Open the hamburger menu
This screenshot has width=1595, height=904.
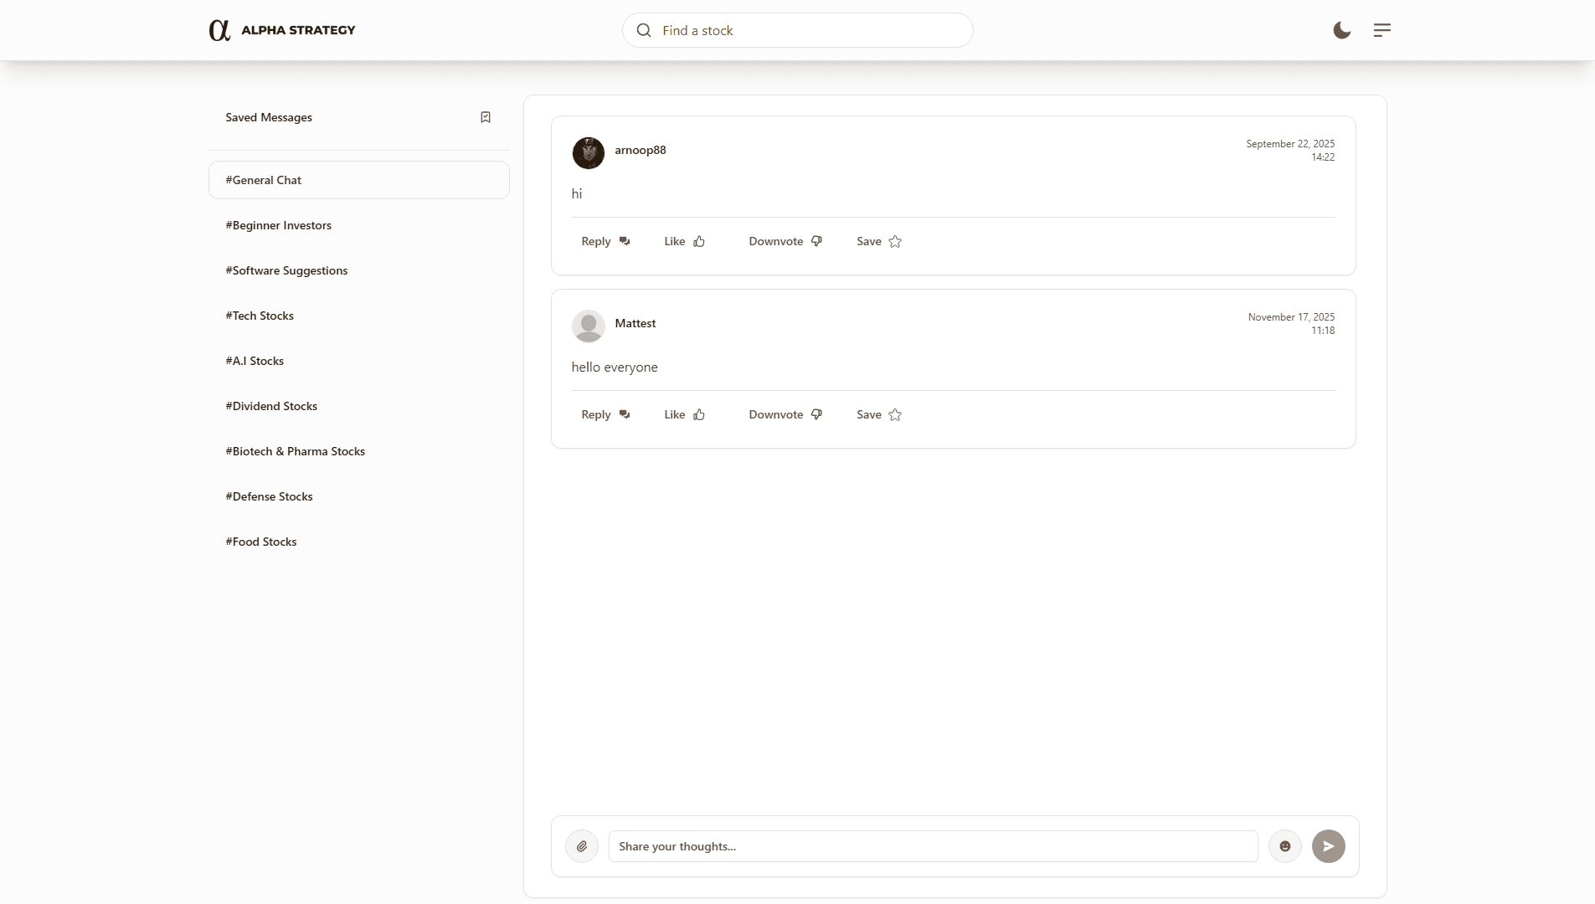(x=1381, y=30)
